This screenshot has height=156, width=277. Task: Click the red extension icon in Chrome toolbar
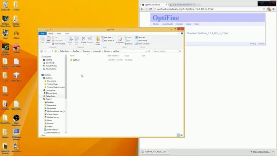[x=269, y=9]
